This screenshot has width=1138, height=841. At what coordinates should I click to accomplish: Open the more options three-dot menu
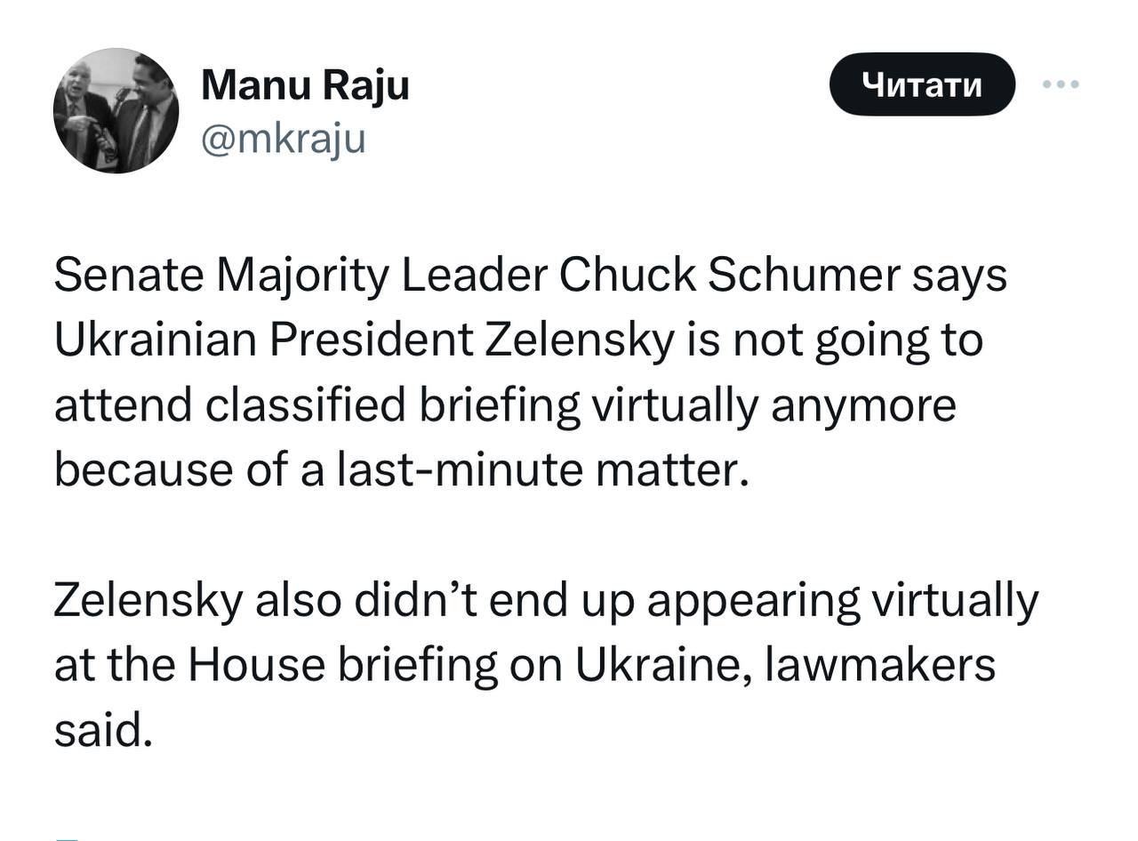(x=1061, y=84)
